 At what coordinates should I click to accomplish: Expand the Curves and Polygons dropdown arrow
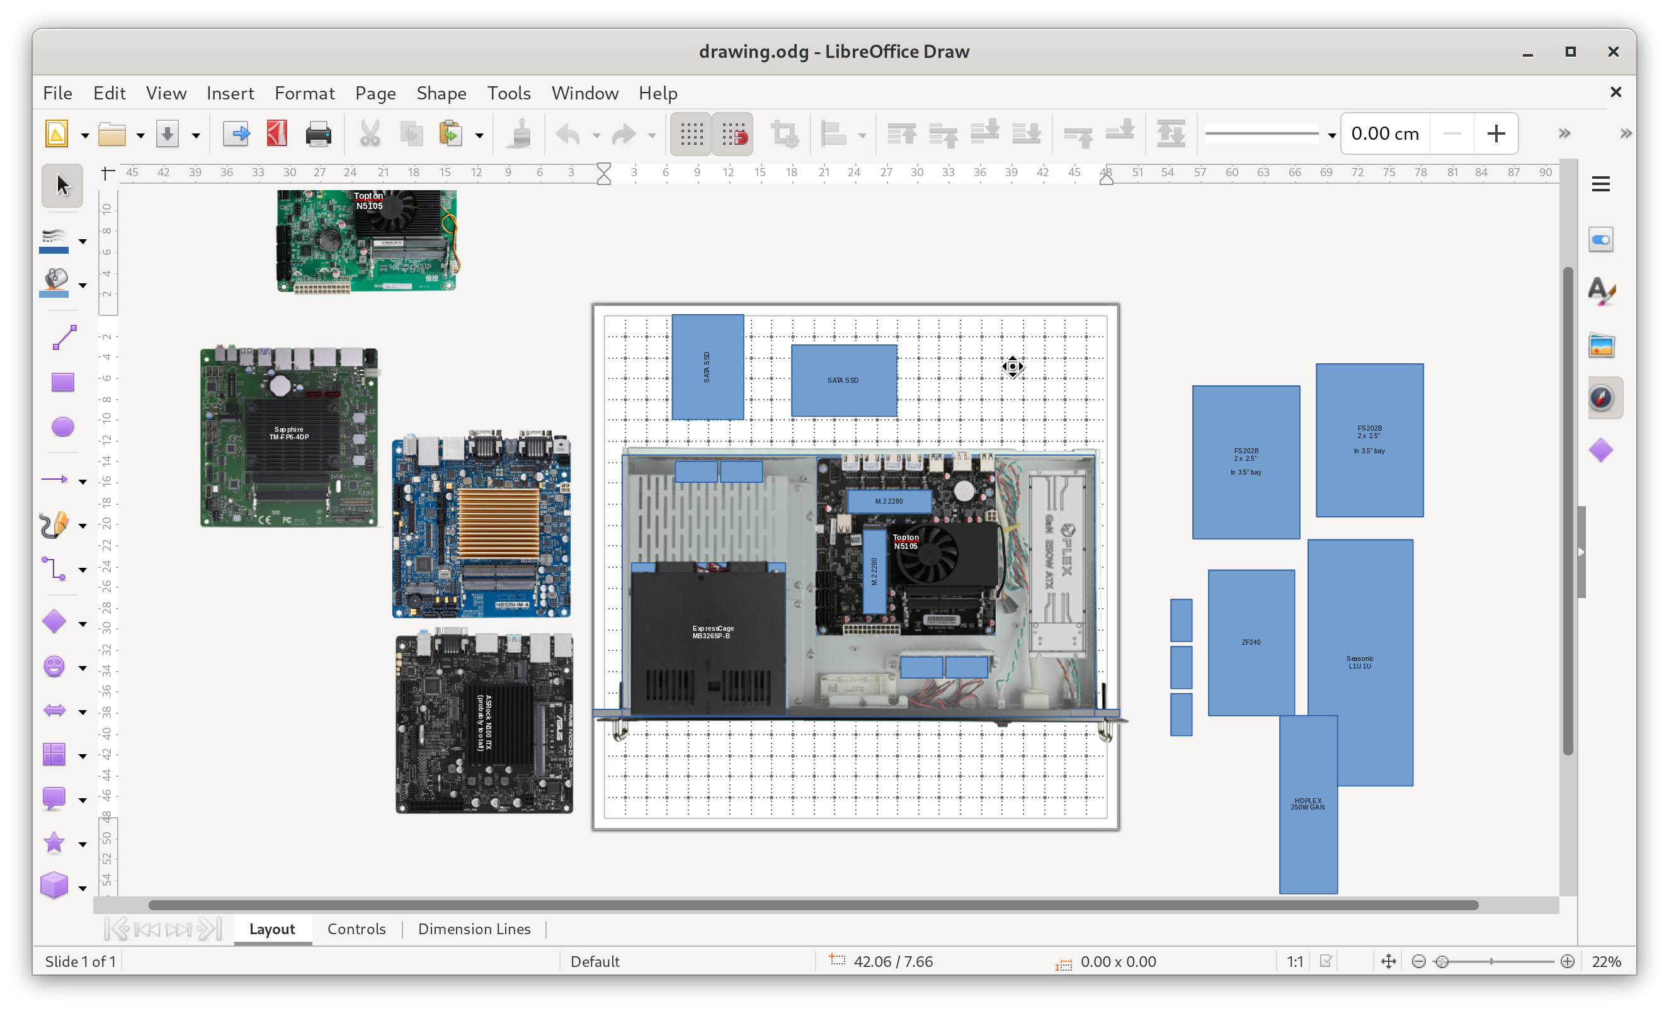click(x=83, y=526)
